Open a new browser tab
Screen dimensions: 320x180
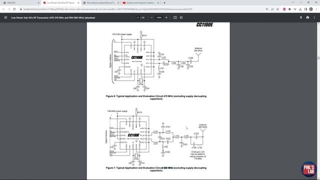click(164, 3)
